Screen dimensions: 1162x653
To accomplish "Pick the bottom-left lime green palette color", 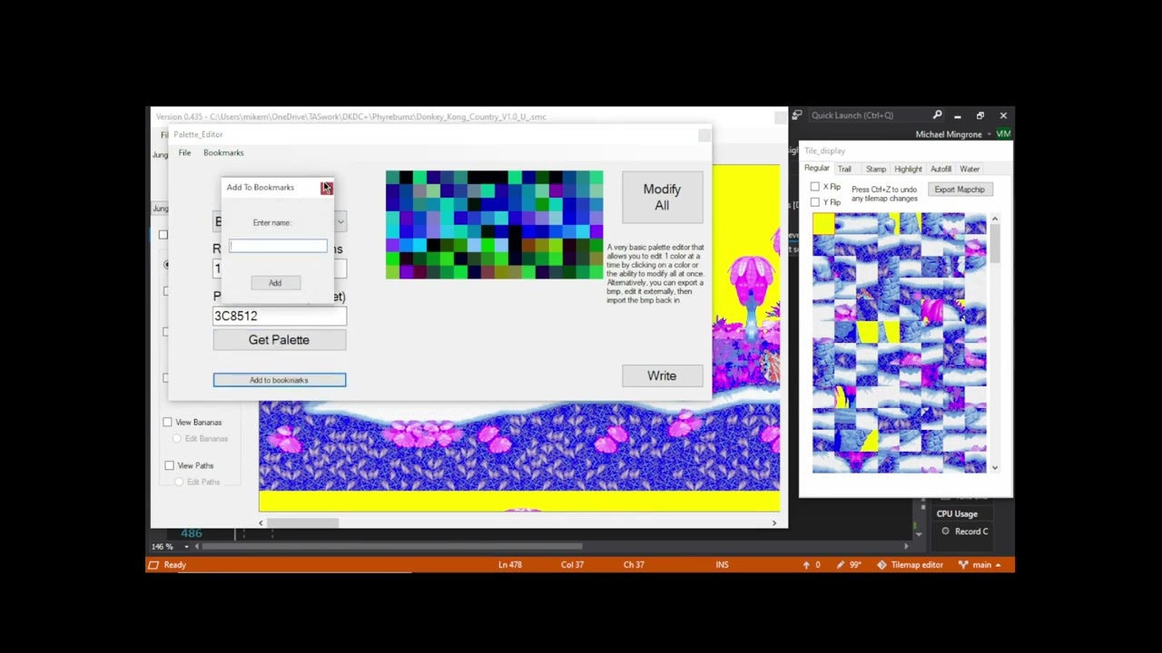I will [x=391, y=272].
